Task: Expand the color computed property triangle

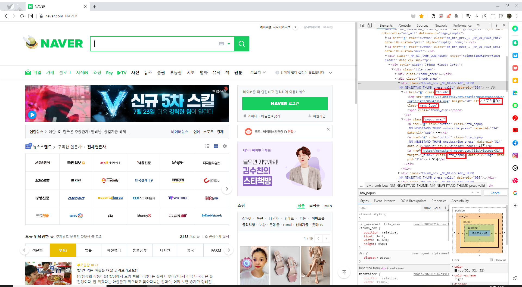Action: (453, 267)
